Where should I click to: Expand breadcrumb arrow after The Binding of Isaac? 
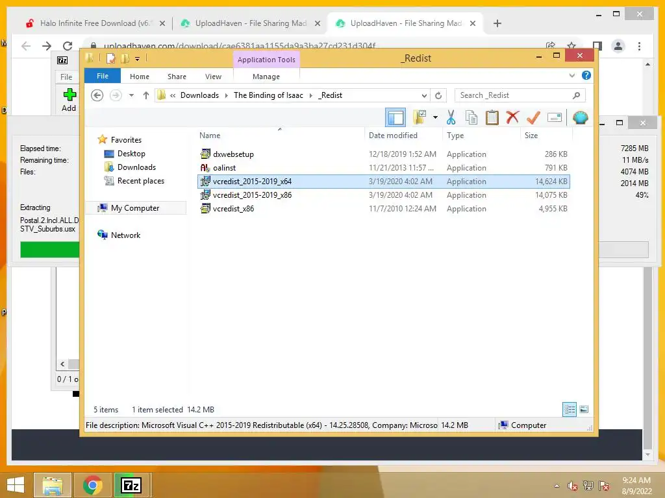click(311, 95)
